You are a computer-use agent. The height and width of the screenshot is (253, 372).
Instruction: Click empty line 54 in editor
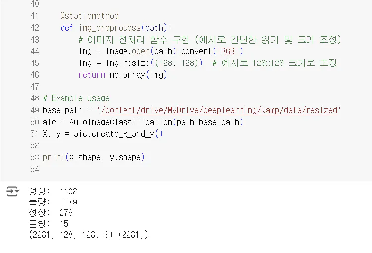pos(204,169)
